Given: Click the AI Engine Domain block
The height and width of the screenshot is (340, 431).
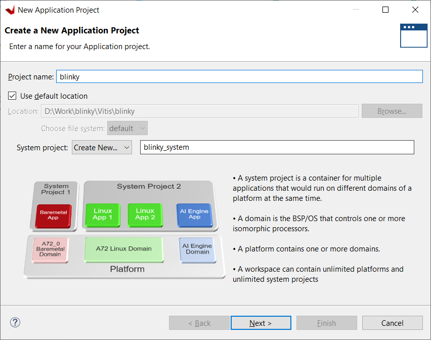Looking at the screenshot, I should (197, 249).
